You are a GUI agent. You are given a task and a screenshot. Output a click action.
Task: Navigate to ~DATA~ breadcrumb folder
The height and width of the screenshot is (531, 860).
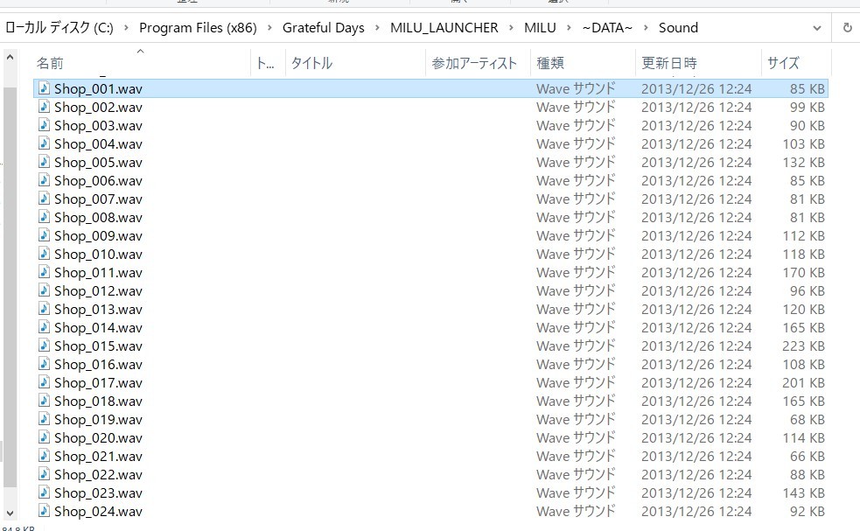(606, 27)
